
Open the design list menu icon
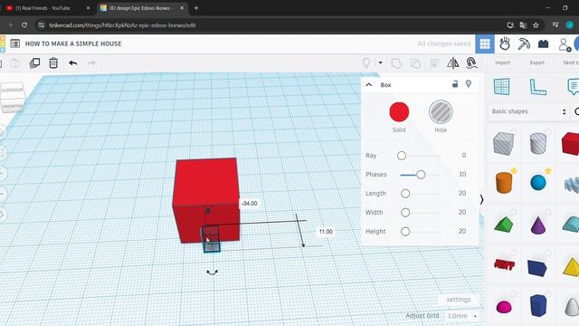[x=15, y=43]
